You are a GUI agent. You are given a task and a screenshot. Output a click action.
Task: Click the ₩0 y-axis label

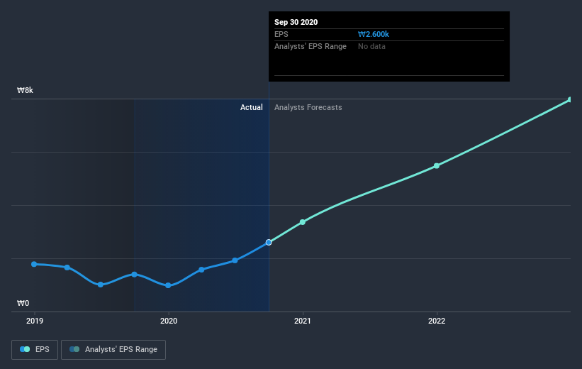click(x=23, y=303)
